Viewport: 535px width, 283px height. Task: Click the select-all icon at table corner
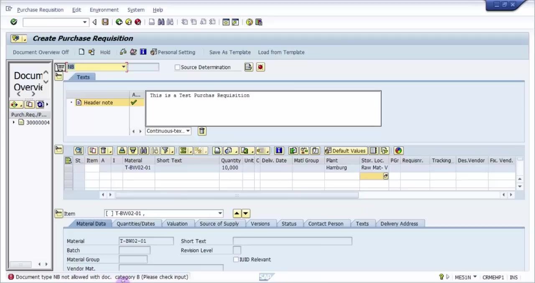click(x=68, y=161)
